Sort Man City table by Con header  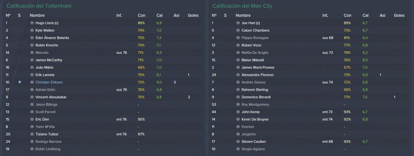click(x=347, y=16)
